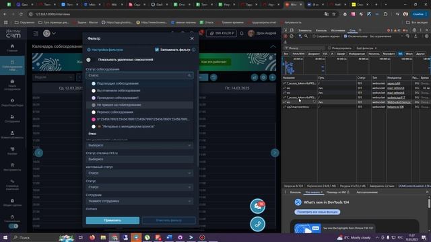
Task: Toggle the preserve log checkbox in DevTools
Action: [314, 36]
